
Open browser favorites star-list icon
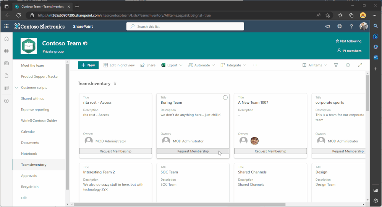[x=340, y=15]
